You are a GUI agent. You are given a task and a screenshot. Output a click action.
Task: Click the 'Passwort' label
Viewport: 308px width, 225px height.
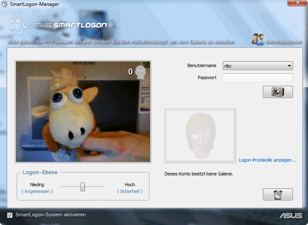207,77
